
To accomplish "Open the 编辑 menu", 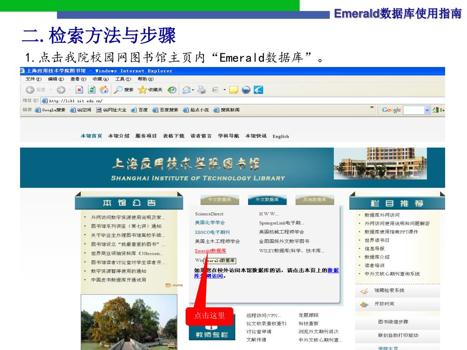I will tap(56, 79).
